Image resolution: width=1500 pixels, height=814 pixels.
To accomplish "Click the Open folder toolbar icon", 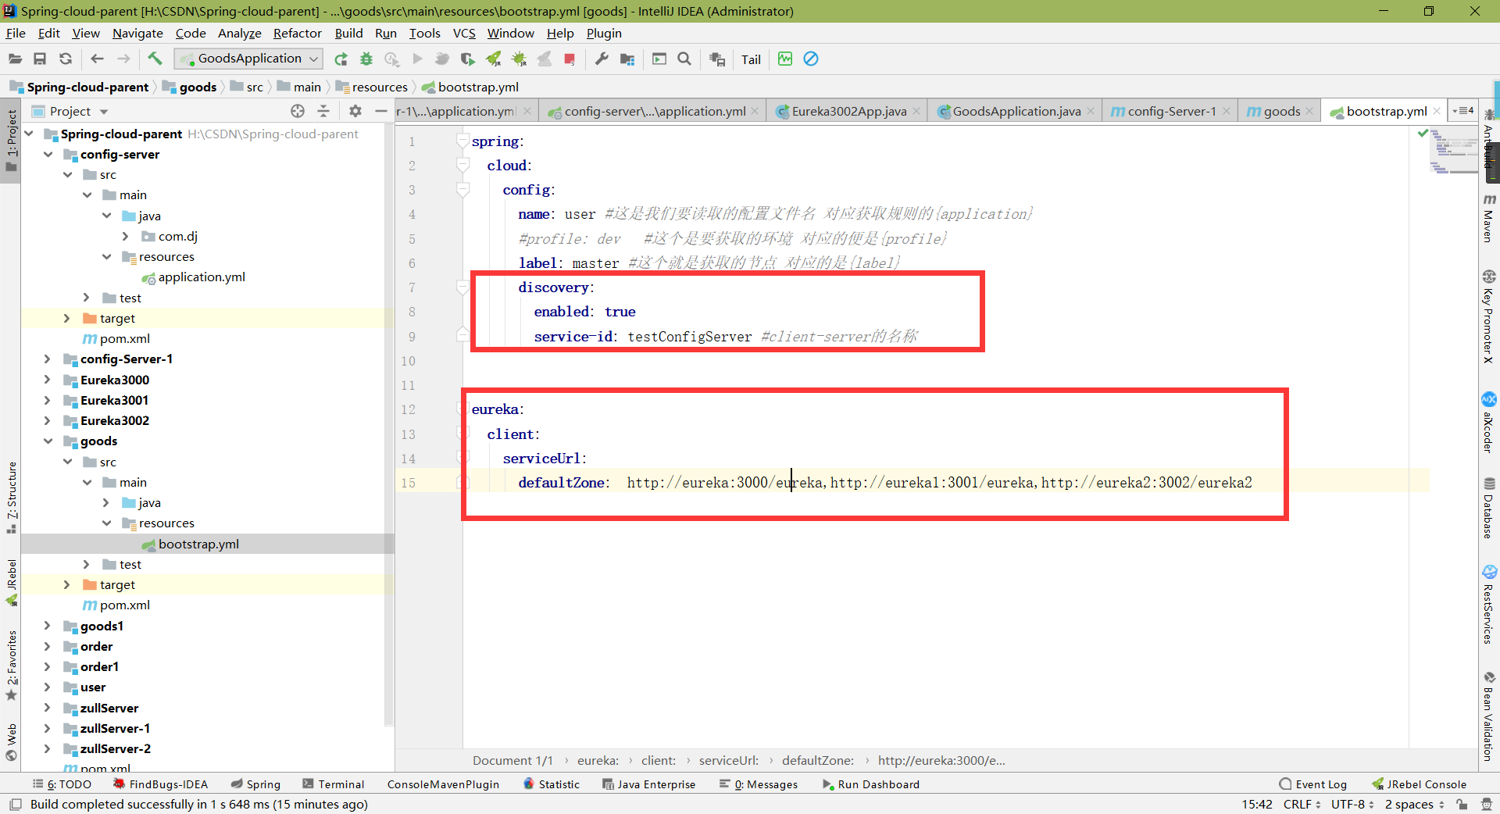I will (x=15, y=59).
